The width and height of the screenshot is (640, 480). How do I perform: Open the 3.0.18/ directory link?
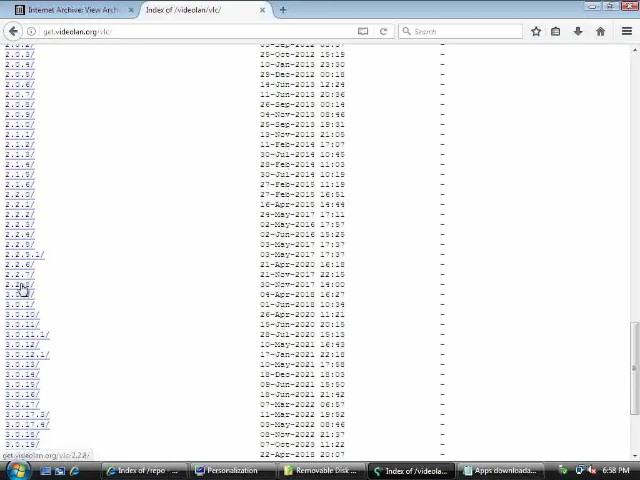[x=22, y=434]
